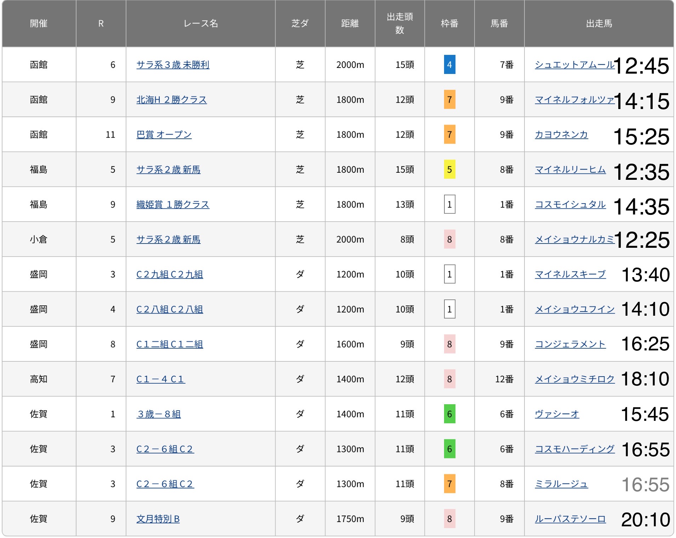Click the 開催 column header
This screenshot has height=538, width=676.
(x=39, y=23)
